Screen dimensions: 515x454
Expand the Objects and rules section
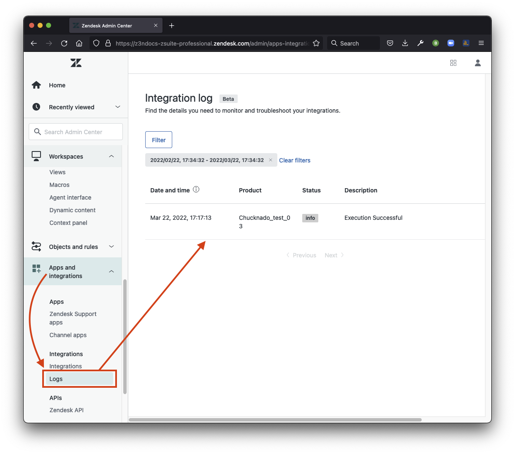coord(111,246)
